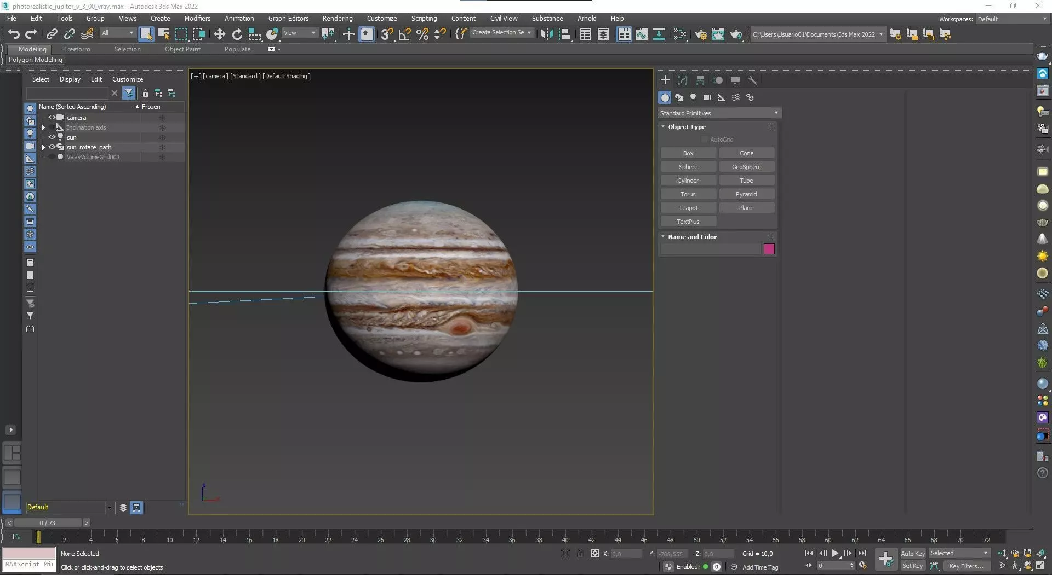Viewport: 1052px width, 575px height.
Task: Click the Redo arrow icon
Action: (x=31, y=34)
